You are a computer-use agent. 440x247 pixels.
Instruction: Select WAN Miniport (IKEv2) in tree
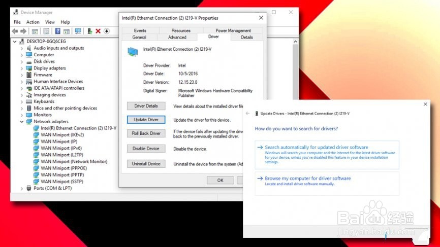point(62,135)
